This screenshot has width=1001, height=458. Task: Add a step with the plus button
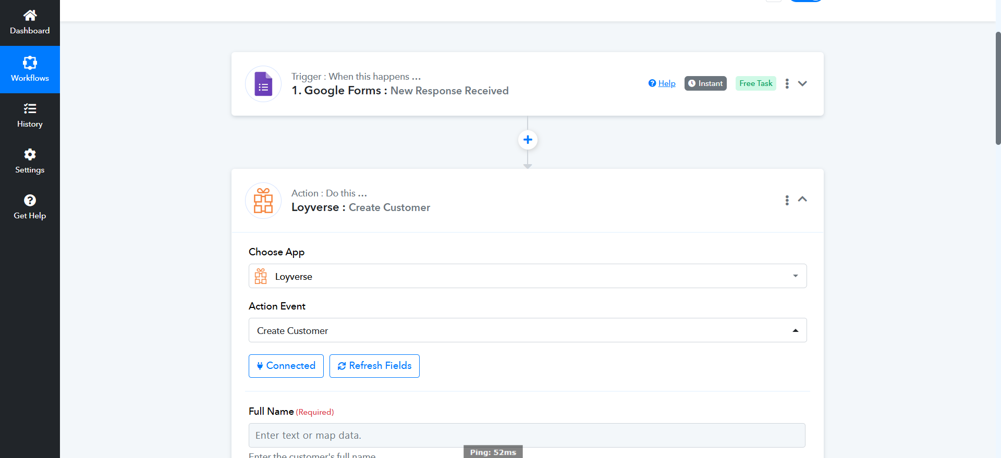[528, 140]
